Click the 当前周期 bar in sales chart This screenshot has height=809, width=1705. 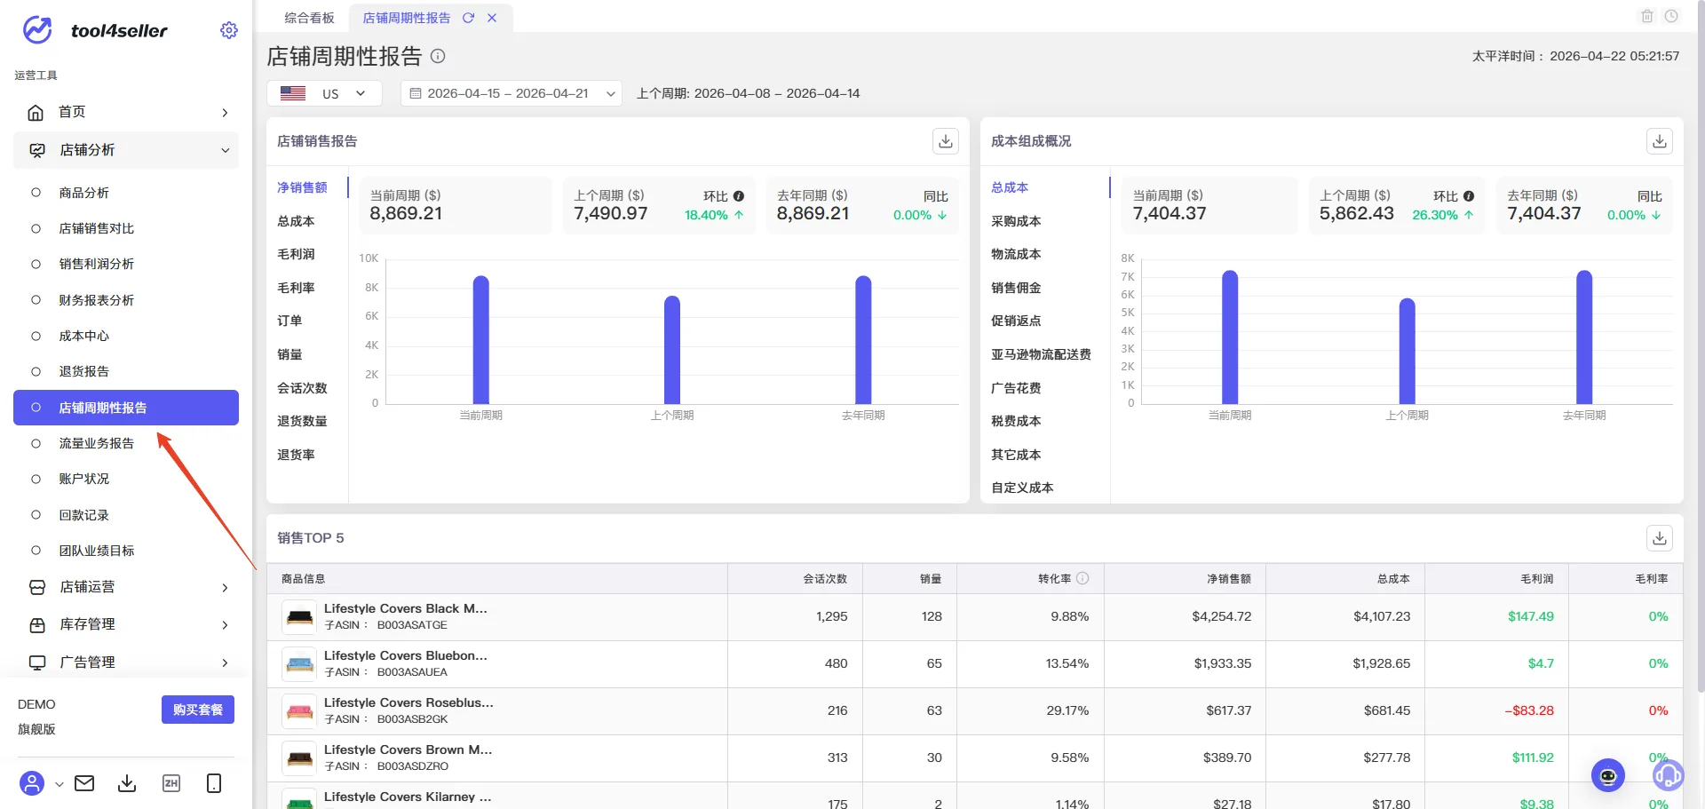click(481, 340)
